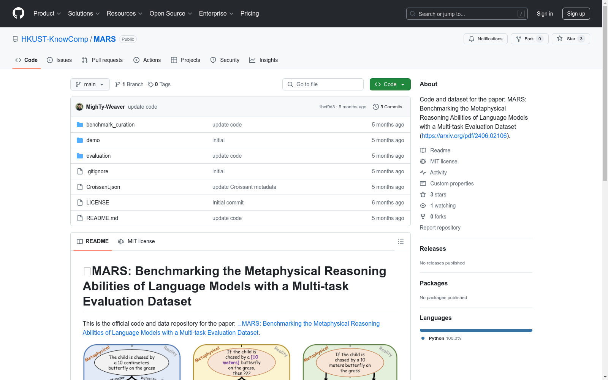The image size is (608, 380).
Task: Open the green README diagram image
Action: click(350, 362)
